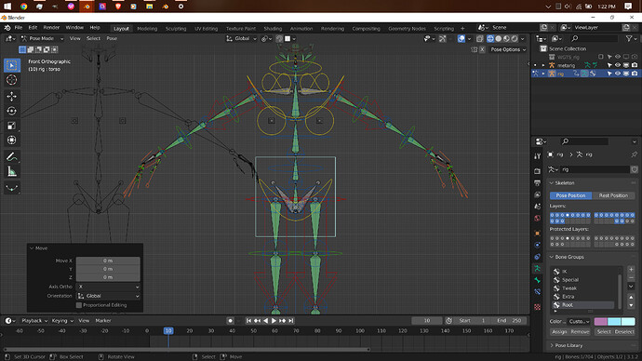Select the Annotate pencil tool
Screen dimensions: 642x361
coord(12,156)
